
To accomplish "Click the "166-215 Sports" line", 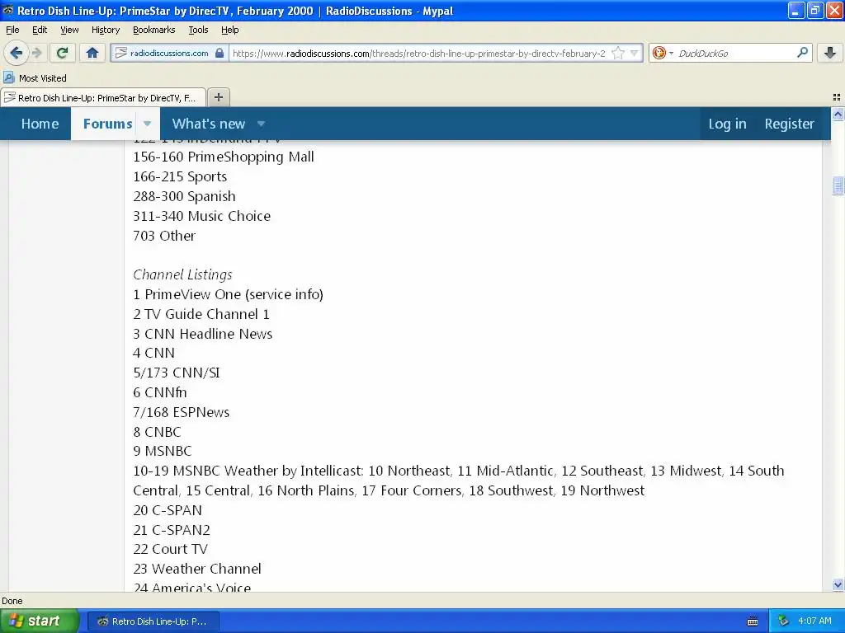I will 180,176.
